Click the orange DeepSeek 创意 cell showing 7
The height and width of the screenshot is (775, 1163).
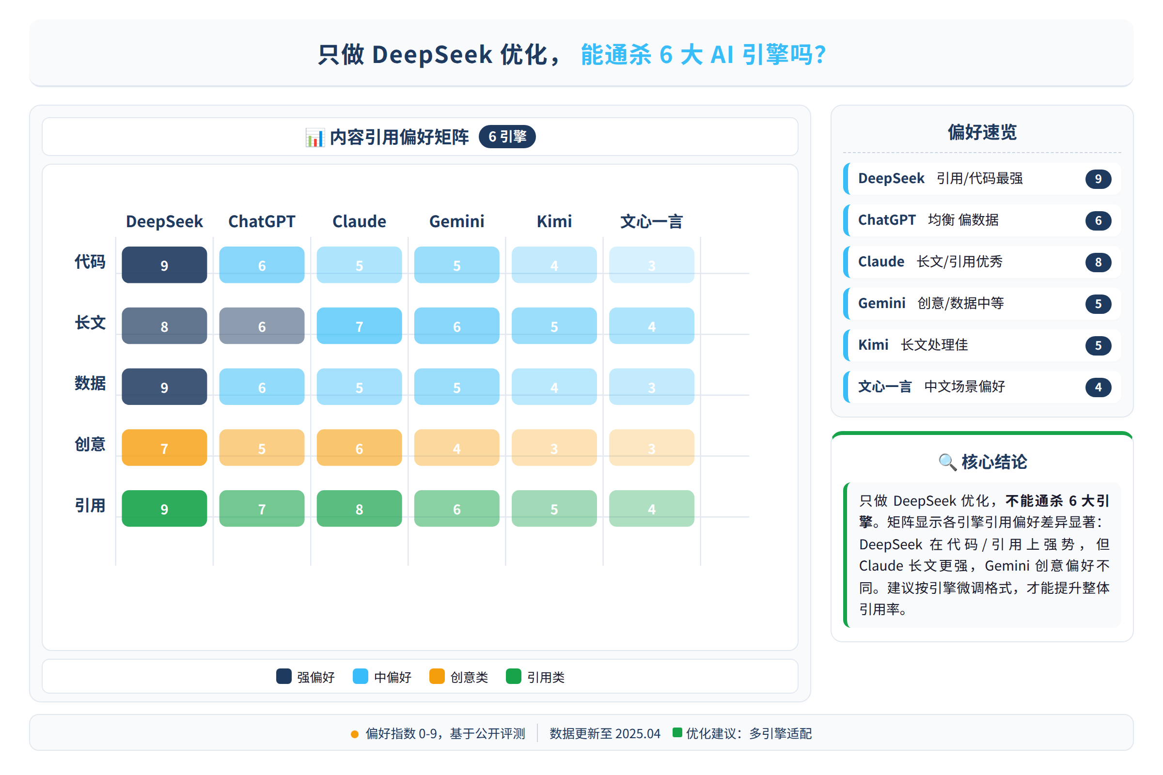(x=164, y=447)
